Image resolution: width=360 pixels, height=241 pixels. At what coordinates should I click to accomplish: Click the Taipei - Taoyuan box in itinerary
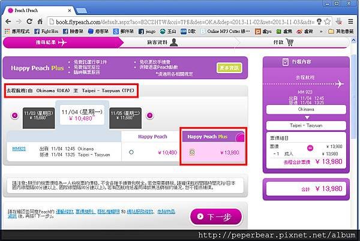306,125
